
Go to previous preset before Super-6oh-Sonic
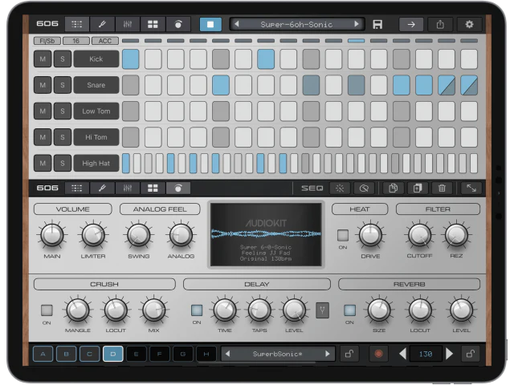[x=237, y=24]
